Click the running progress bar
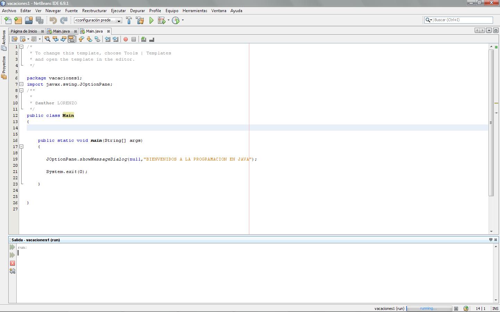500x312 pixels. [429, 309]
